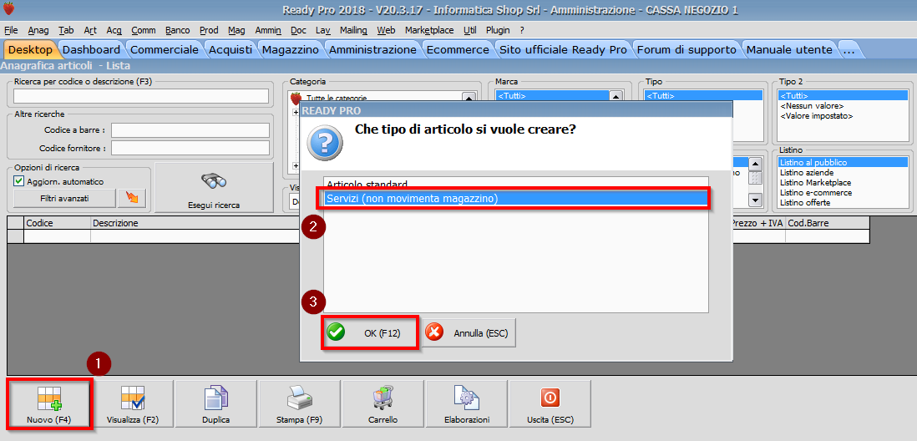This screenshot has width=917, height=441.
Task: Click the Ricerca per codice o descrizione field
Action: point(141,96)
